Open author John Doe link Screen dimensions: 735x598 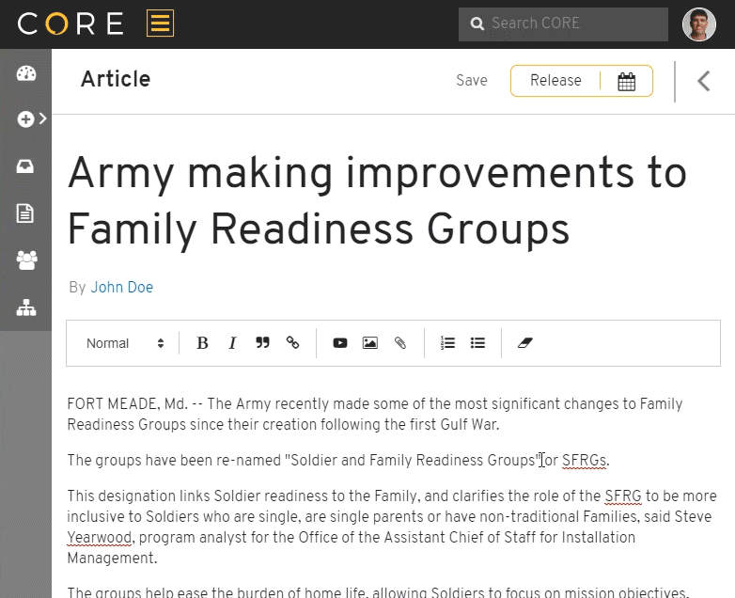click(x=122, y=287)
